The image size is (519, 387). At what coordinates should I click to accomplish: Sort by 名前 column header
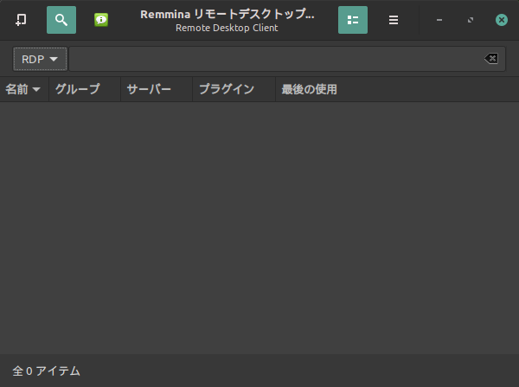(x=24, y=89)
